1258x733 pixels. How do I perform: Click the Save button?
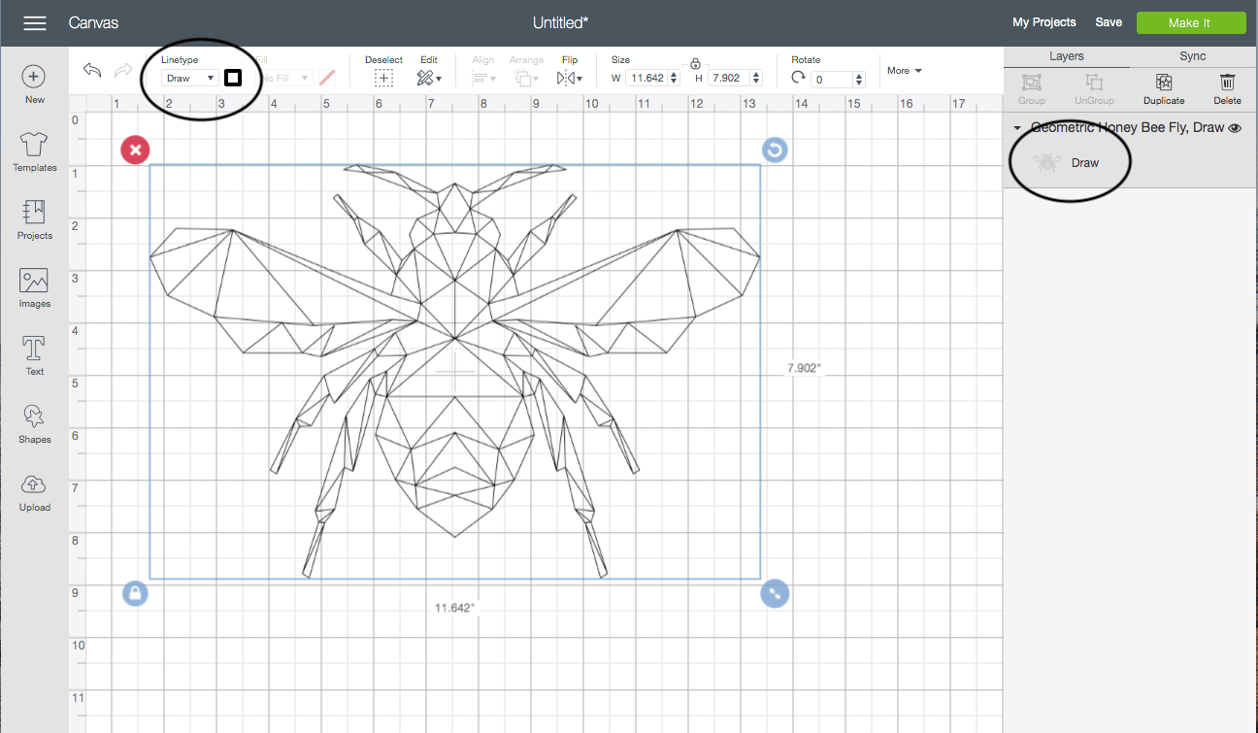point(1109,22)
